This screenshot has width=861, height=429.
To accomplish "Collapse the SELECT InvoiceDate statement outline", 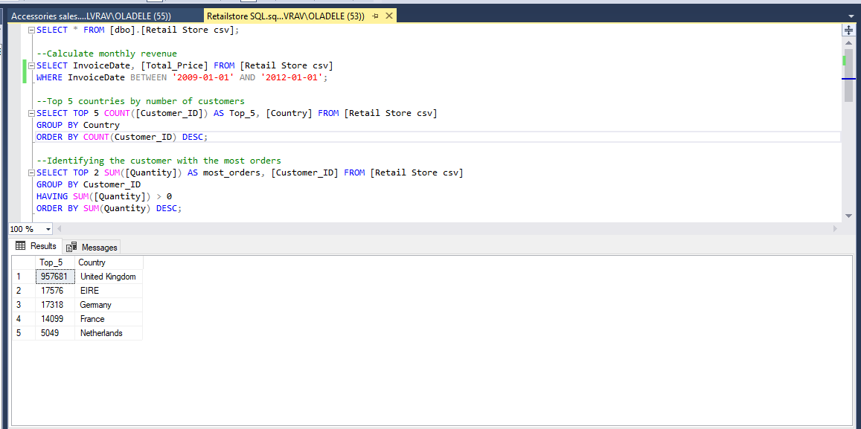I will [x=31, y=66].
